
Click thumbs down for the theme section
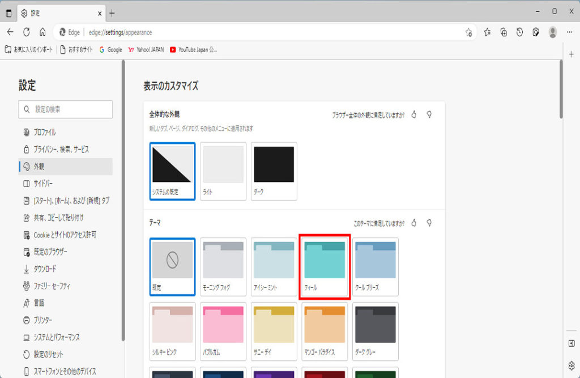(x=429, y=223)
